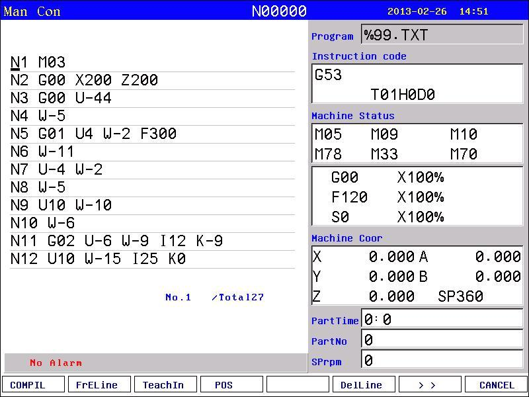Show next softkey page with >> button
This screenshot has height=397, width=529.
[x=430, y=385]
